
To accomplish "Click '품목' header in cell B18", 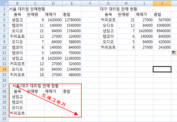I will 17,91.
